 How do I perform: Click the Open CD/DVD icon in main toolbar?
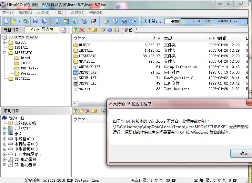point(26,21)
